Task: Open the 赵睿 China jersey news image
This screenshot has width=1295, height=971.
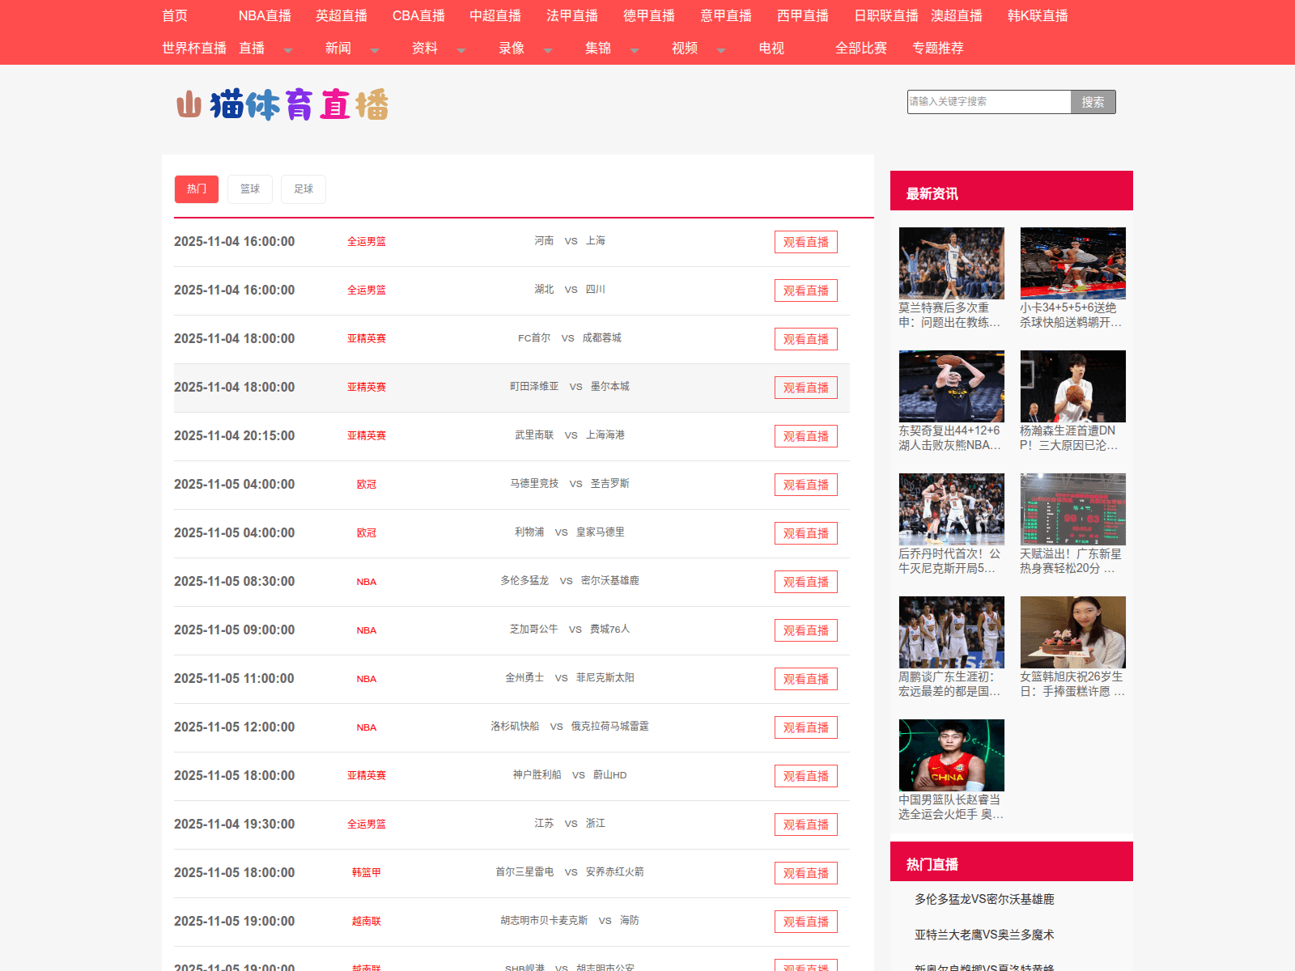Action: pos(951,755)
